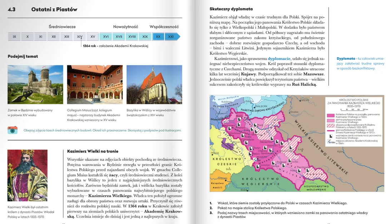Viewport: 386px width, 224px height.
Task: Click the striped pink legend swatch
Action: (x=330, y=126)
